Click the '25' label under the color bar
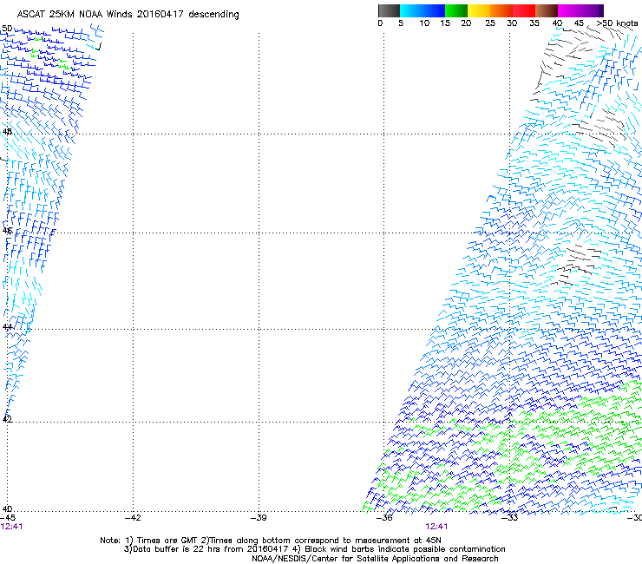Viewport: 642px width, 564px height. click(490, 23)
